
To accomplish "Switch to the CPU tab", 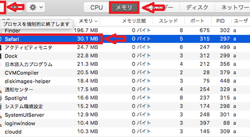I will pyautogui.click(x=96, y=7).
